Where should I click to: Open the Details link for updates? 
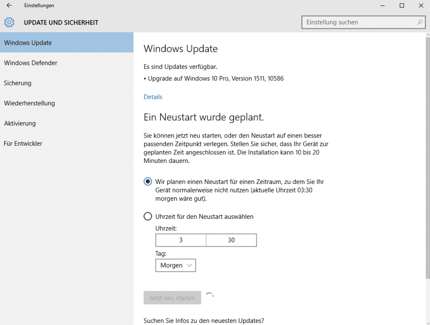click(x=153, y=97)
